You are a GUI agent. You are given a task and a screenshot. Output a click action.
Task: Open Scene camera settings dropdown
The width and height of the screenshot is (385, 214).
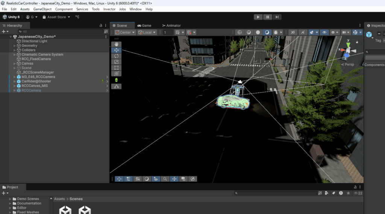click(x=346, y=32)
